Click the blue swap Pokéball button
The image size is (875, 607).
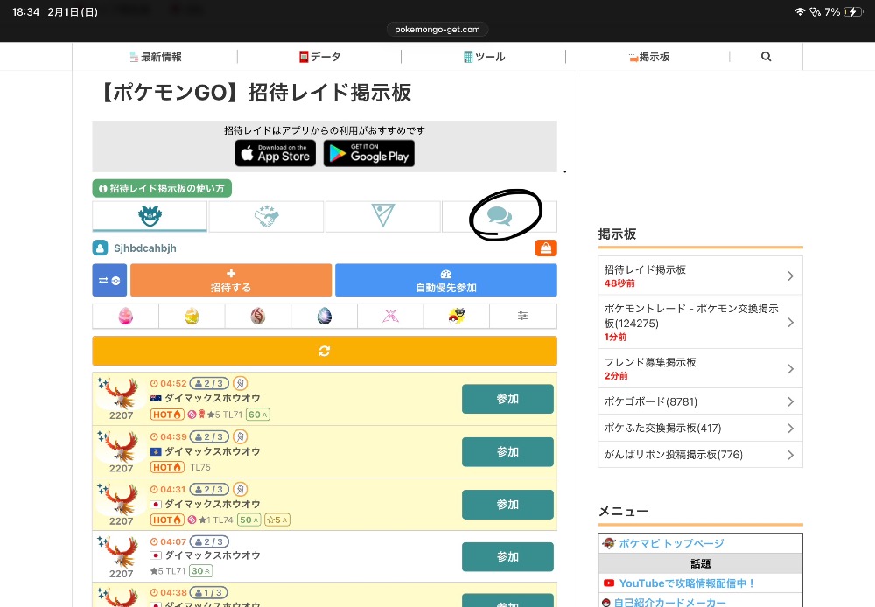(x=109, y=280)
